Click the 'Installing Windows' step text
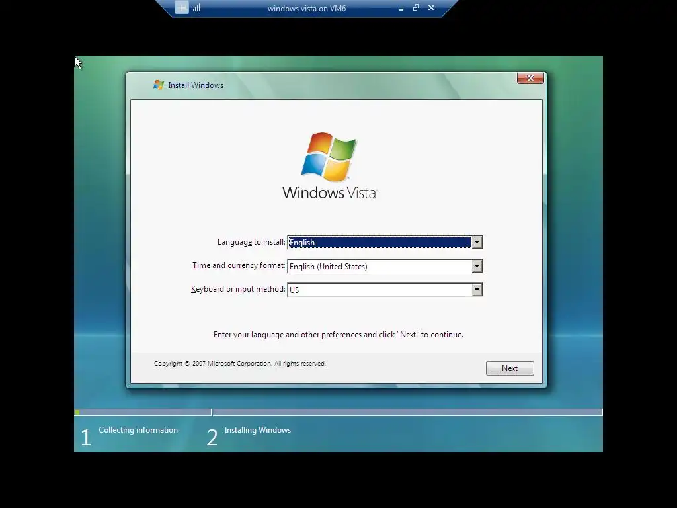677x508 pixels. pyautogui.click(x=257, y=430)
